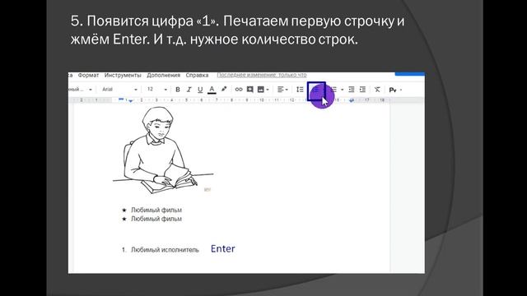Click the clear formatting icon
527x296 pixels.
tap(377, 90)
